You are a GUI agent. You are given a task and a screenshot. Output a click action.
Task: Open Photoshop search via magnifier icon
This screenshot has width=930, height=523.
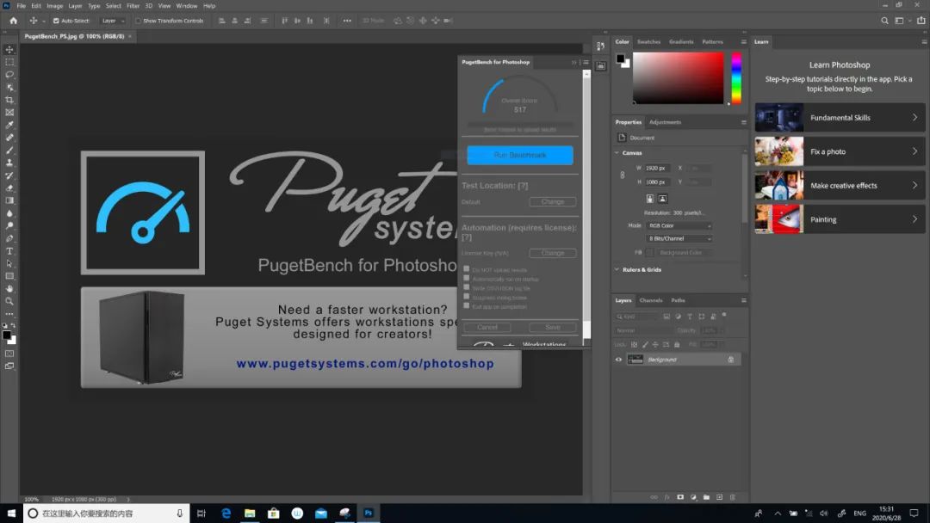pyautogui.click(x=884, y=21)
